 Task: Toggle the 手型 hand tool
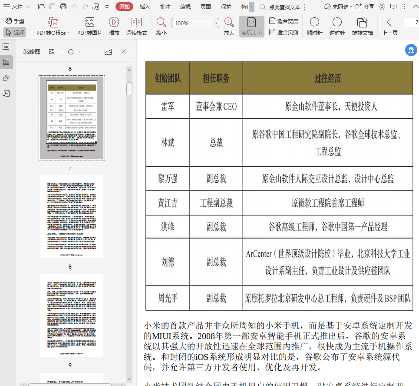point(15,21)
